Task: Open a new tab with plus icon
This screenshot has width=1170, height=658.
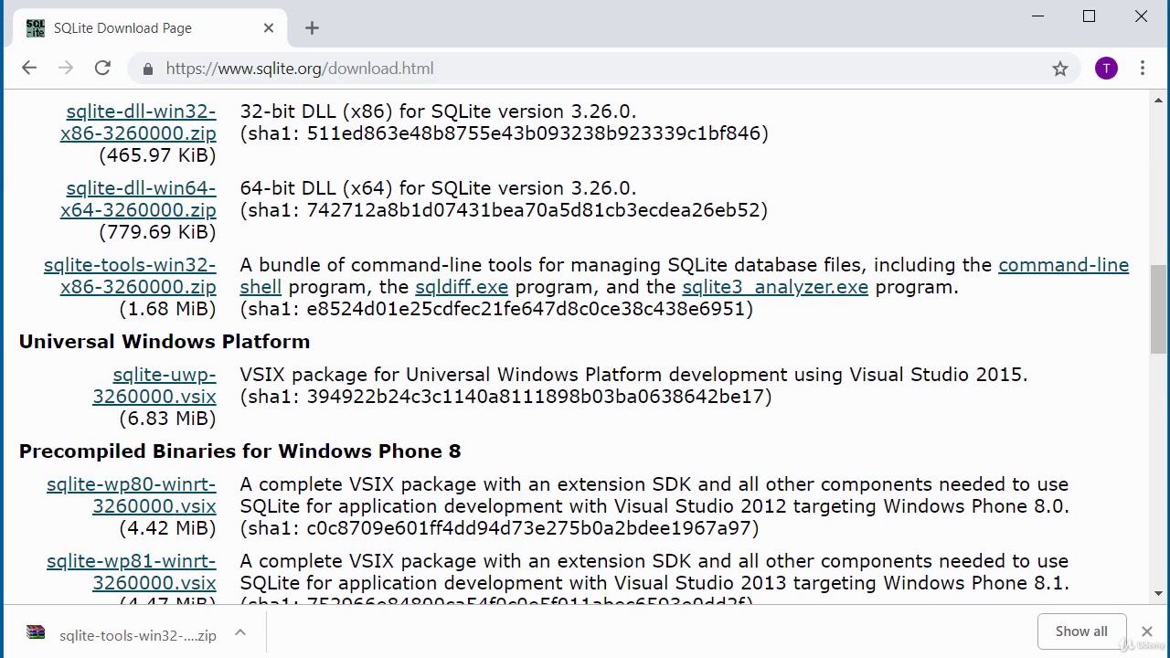Action: (312, 28)
